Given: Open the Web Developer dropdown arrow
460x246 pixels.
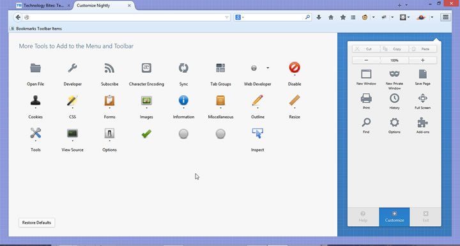Looking at the screenshot, I should point(268,68).
